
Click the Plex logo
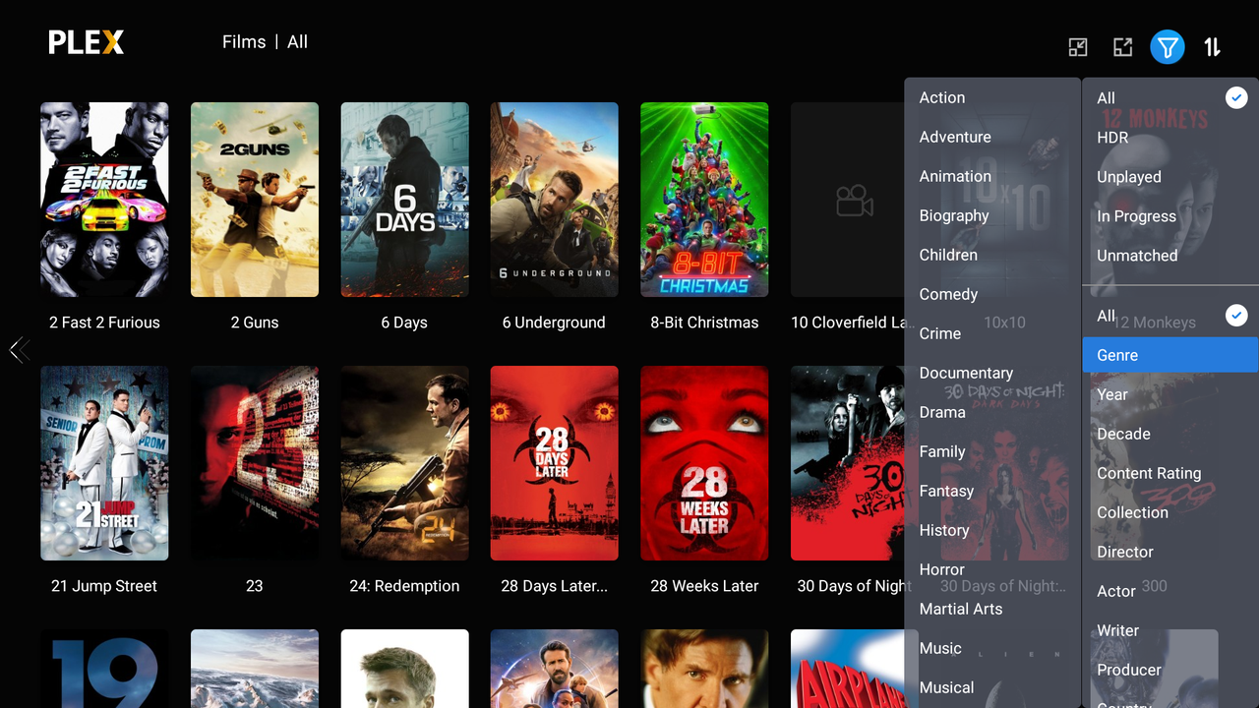pyautogui.click(x=87, y=42)
